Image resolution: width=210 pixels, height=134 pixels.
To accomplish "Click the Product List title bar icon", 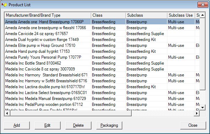I will tap(4, 5).
